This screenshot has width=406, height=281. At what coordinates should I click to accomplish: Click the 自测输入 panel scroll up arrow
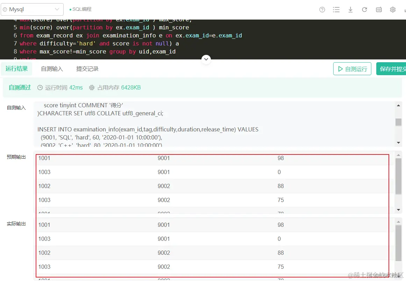[x=399, y=105]
